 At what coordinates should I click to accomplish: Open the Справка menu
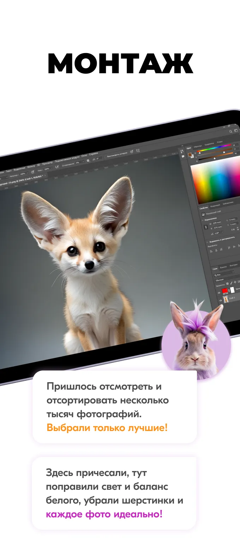93,154
